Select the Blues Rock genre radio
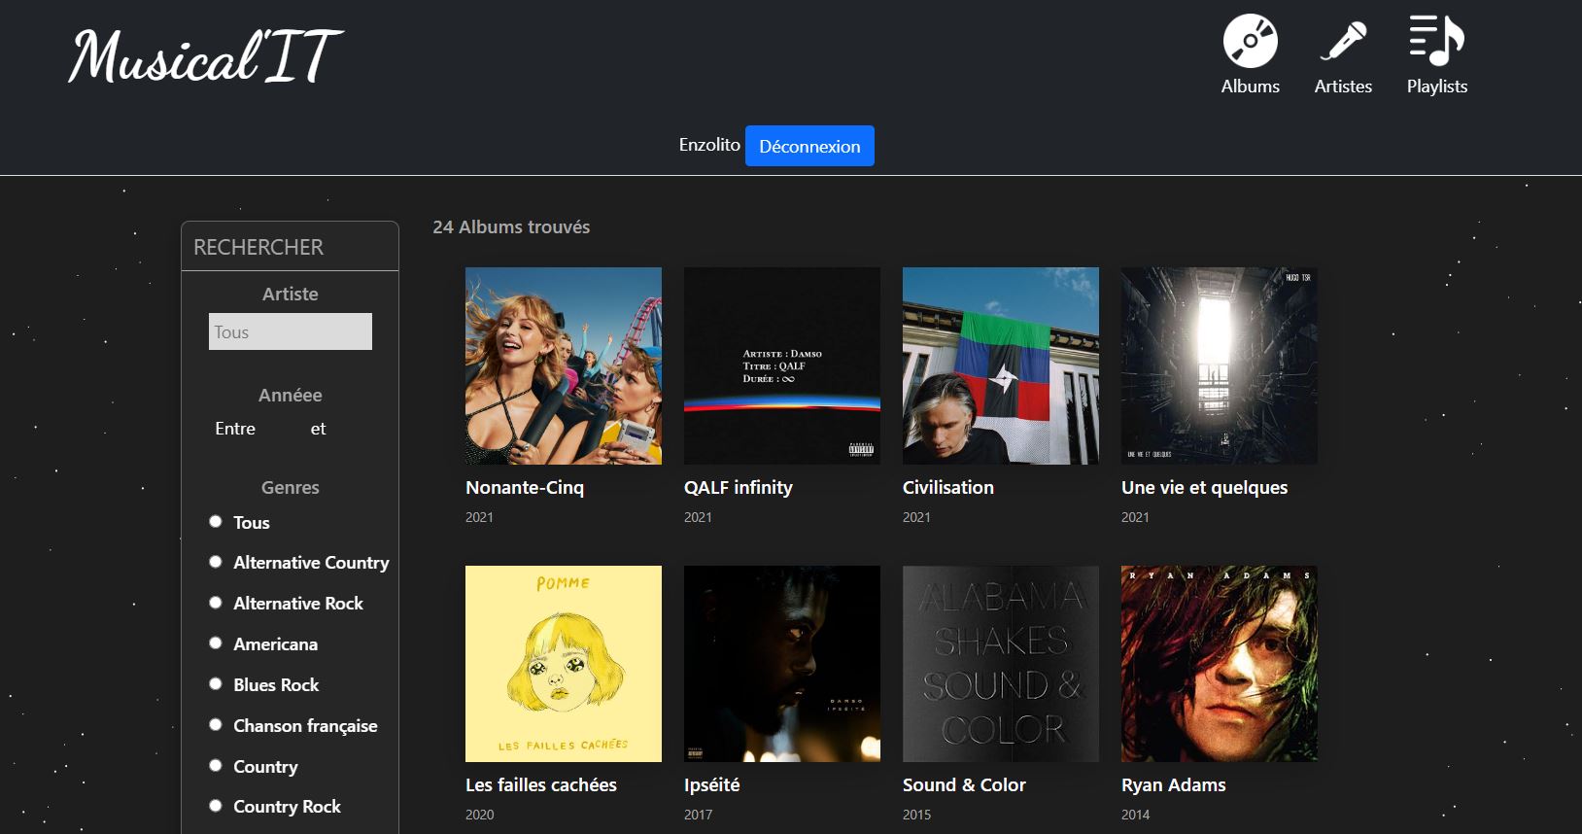 point(216,684)
